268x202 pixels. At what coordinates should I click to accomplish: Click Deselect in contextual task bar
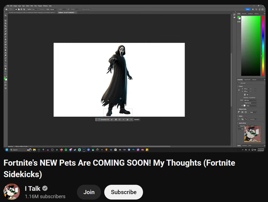[x=136, y=119]
